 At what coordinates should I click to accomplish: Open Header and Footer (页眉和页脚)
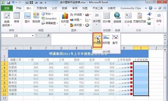tap(139, 17)
